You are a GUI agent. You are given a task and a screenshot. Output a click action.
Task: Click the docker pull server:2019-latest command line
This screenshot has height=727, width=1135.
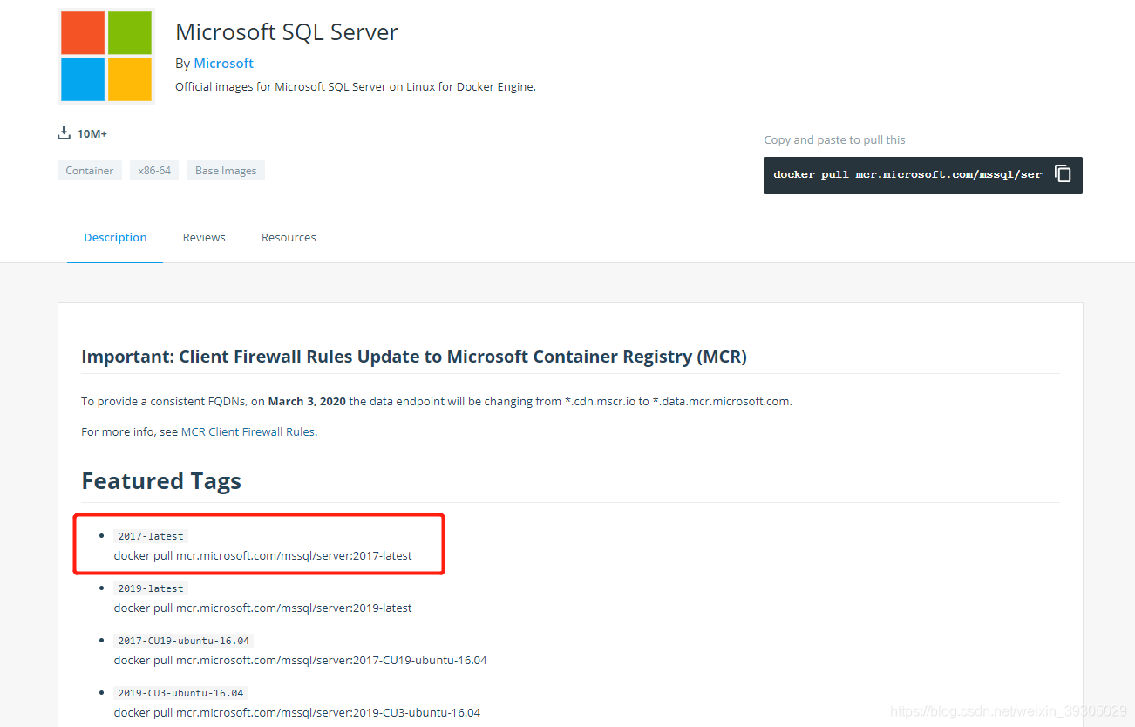tap(263, 608)
